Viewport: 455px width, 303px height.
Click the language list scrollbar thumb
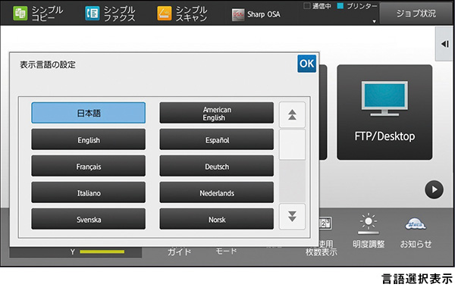(x=292, y=144)
